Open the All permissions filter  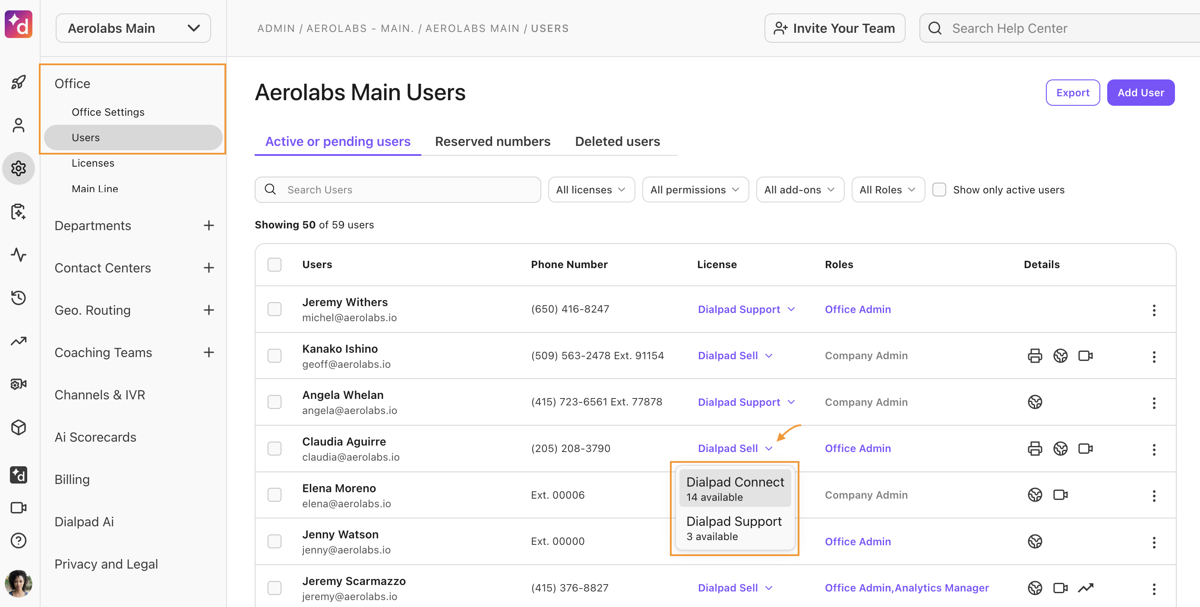pyautogui.click(x=695, y=190)
